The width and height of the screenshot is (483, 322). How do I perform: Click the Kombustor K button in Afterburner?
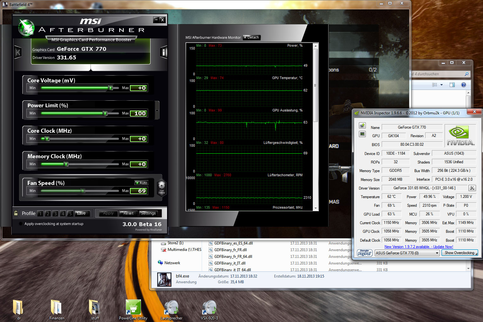[x=18, y=52]
